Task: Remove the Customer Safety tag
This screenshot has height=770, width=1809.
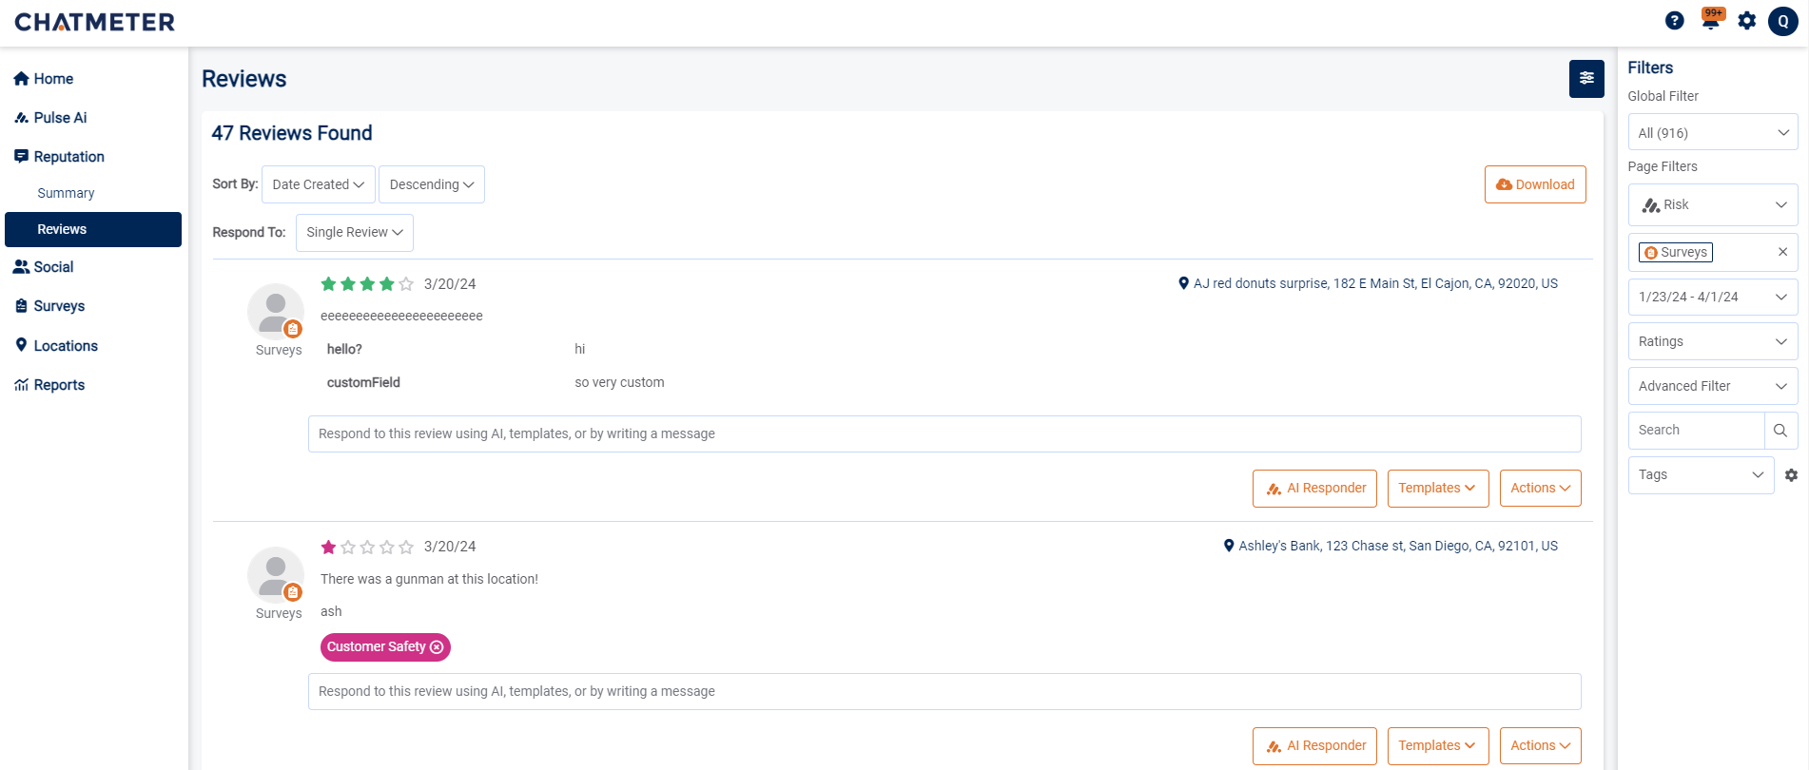Action: 438,647
